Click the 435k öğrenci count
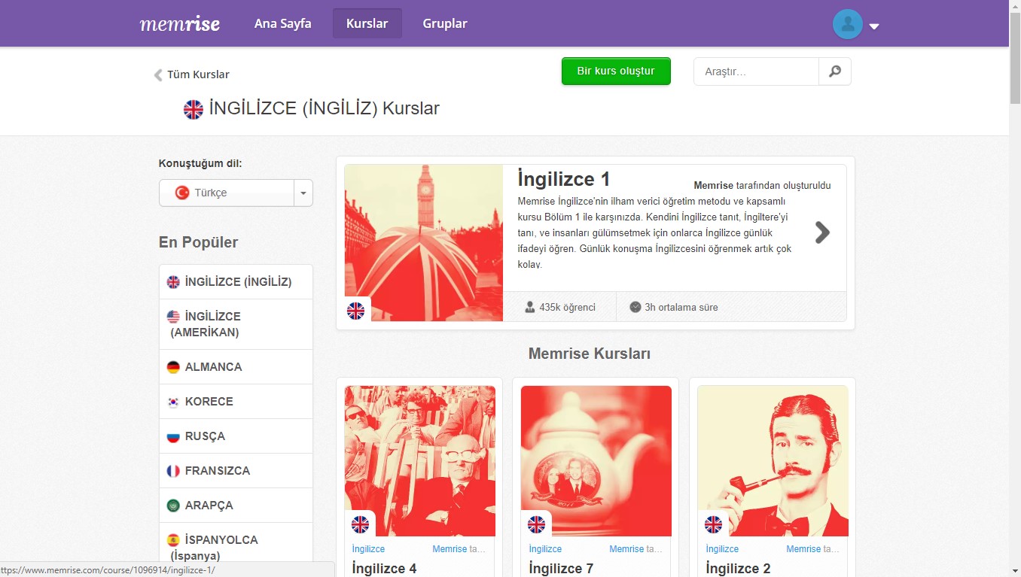The image size is (1021, 577). [x=567, y=307]
